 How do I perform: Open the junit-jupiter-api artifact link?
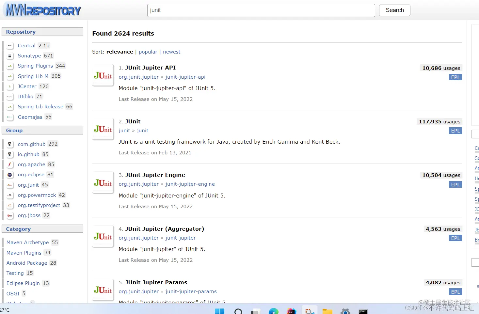[x=185, y=77]
